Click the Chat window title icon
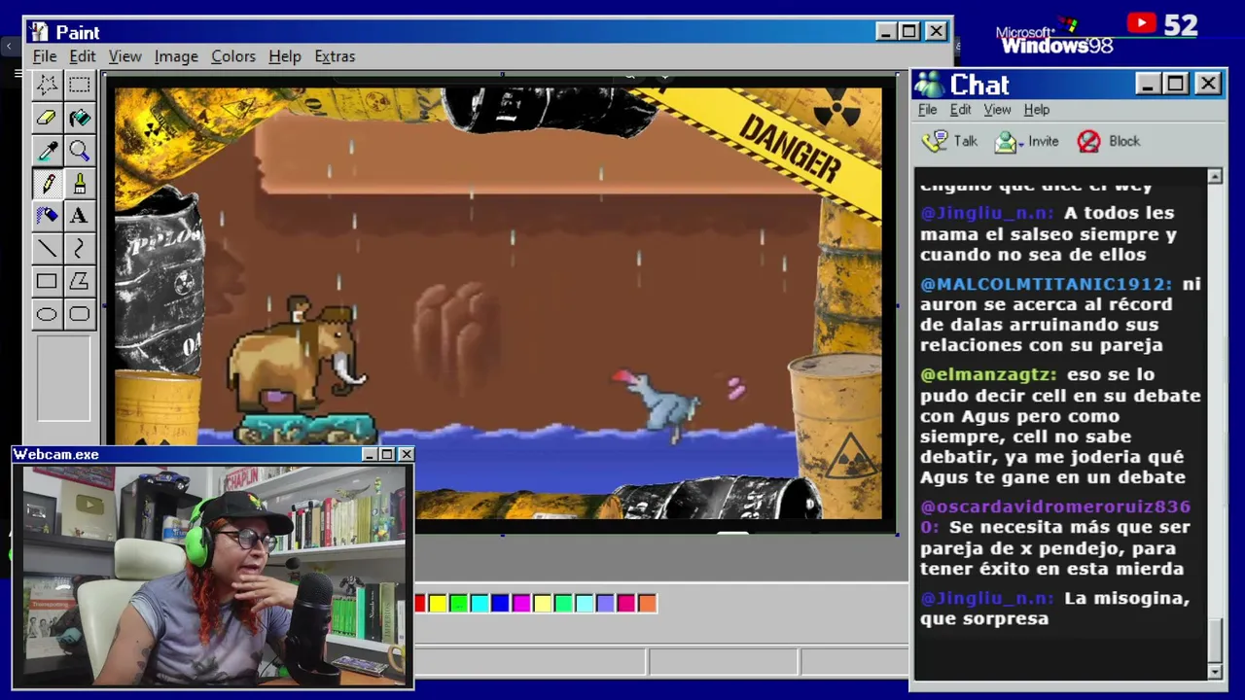The height and width of the screenshot is (700, 1245). click(929, 85)
